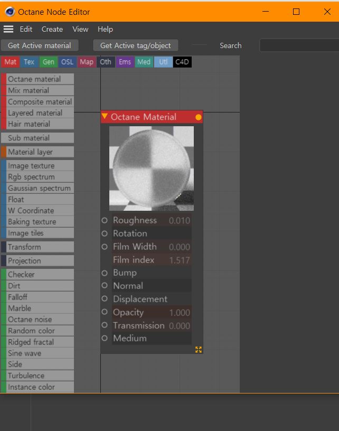This screenshot has height=431, width=339.
Task: Click the Displacement input port
Action: 105,298
